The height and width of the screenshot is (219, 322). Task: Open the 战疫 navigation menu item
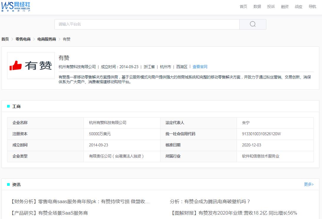pyautogui.click(x=298, y=6)
